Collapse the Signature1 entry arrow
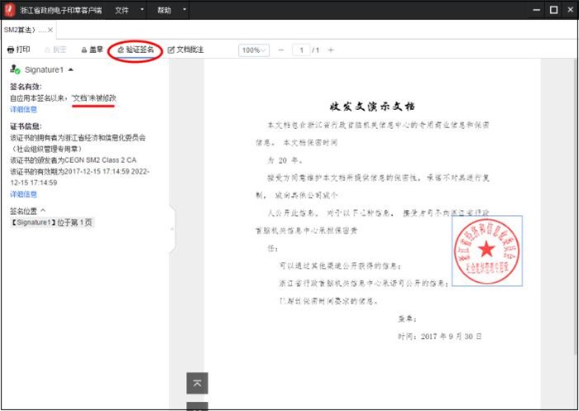This screenshot has height=411, width=579. click(x=71, y=69)
